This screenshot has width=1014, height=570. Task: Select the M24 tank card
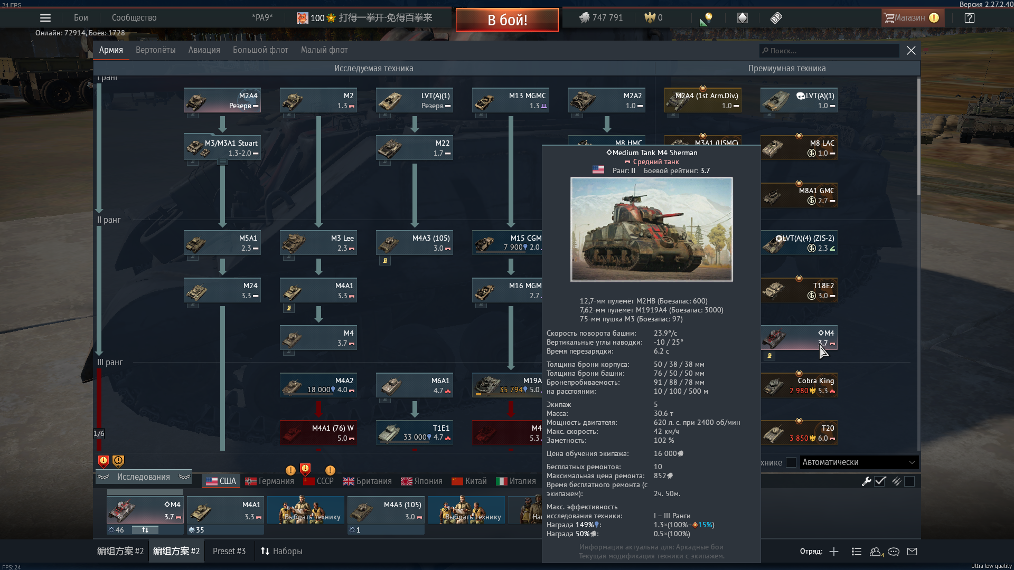click(x=222, y=290)
